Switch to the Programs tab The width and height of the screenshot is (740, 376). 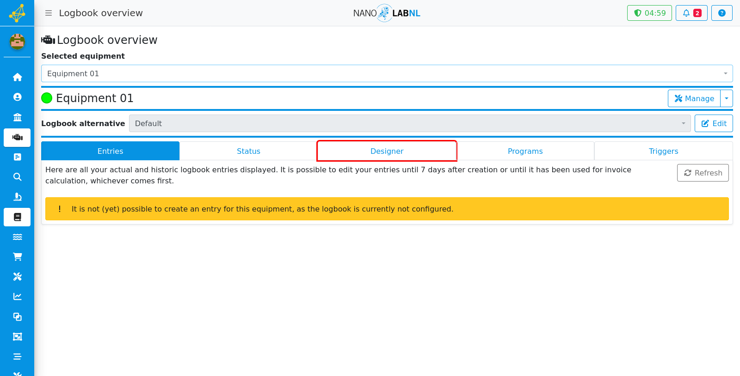pyautogui.click(x=525, y=151)
